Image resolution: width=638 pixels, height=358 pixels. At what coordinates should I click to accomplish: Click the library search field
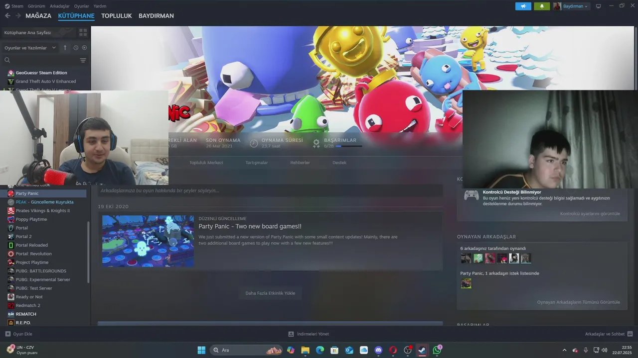41,60
